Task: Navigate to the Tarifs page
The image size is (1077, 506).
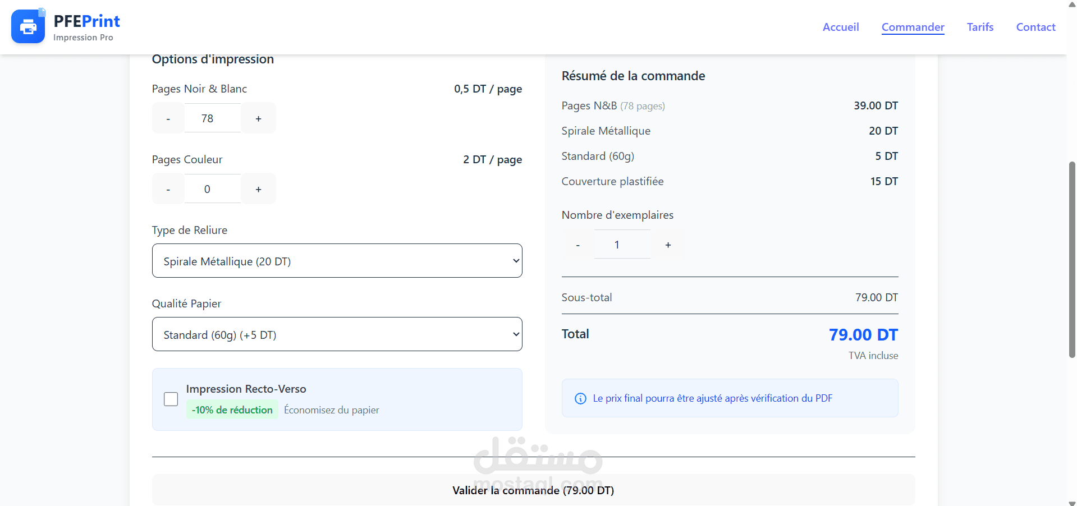Action: [980, 27]
